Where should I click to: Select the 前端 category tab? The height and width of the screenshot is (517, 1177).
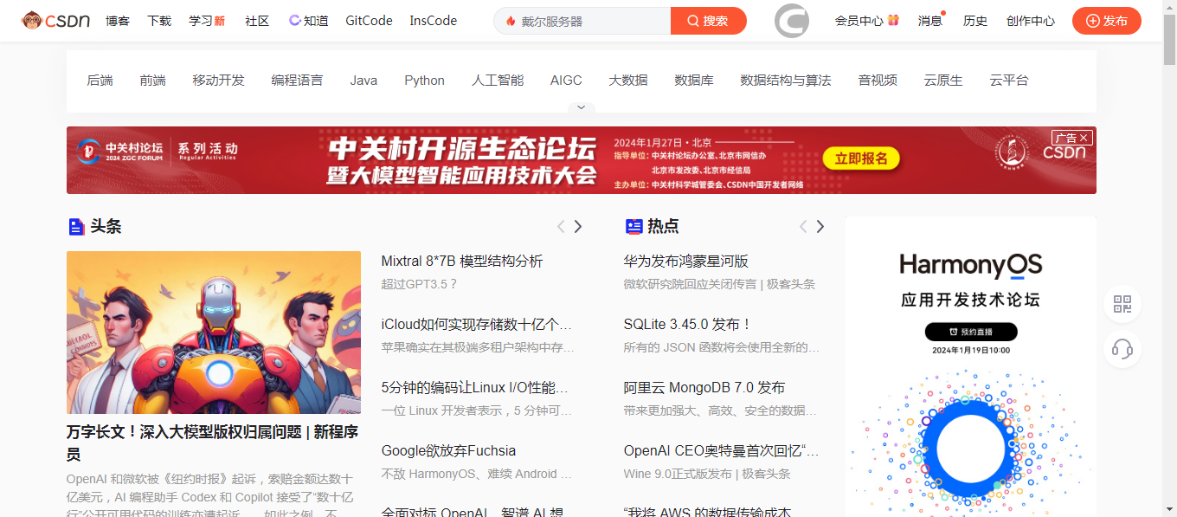153,81
